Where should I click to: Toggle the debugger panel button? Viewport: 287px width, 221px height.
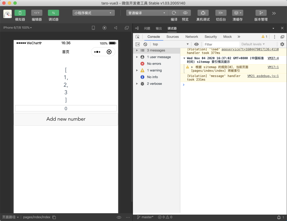tap(53, 13)
